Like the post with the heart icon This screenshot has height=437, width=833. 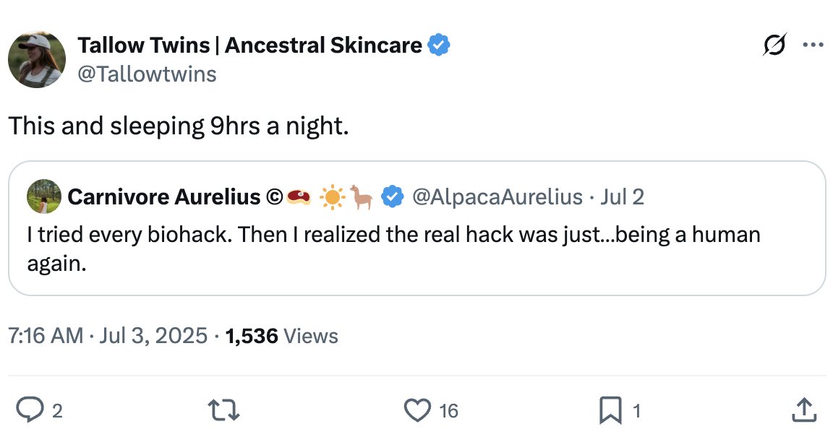[417, 410]
